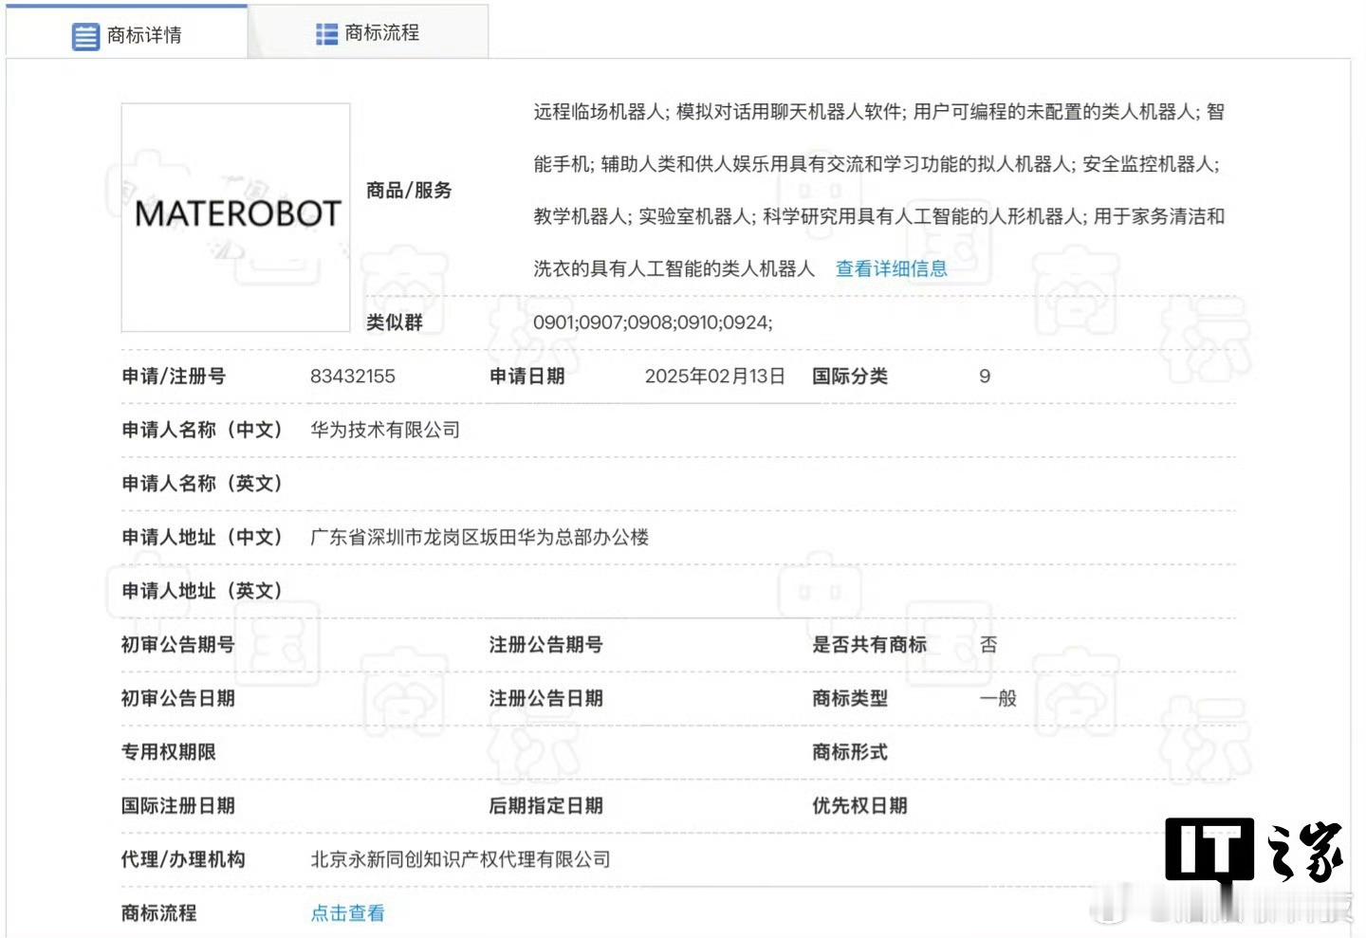This screenshot has height=938, width=1366.
Task: Select application date 2025年02月13日
Action: [x=715, y=376]
